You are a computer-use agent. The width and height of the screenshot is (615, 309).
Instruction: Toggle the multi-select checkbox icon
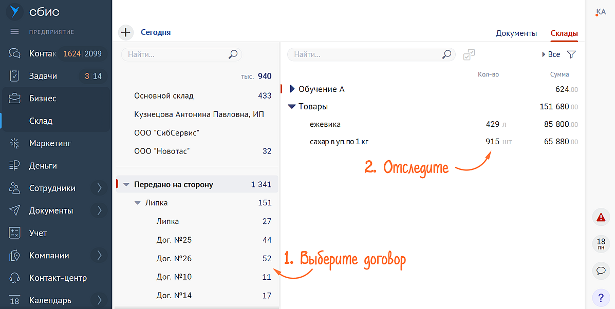click(469, 54)
